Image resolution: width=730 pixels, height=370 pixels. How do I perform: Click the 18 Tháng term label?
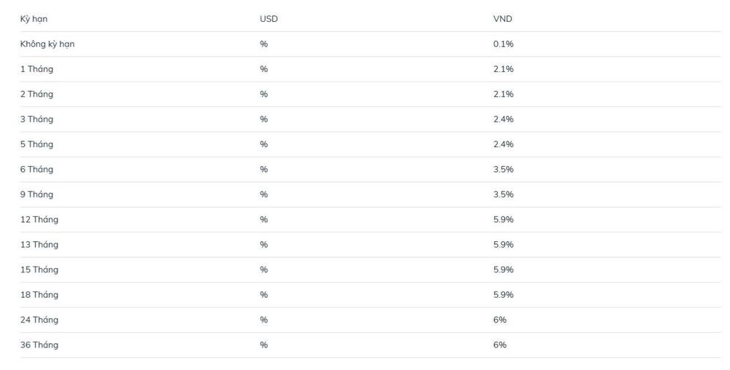(39, 295)
